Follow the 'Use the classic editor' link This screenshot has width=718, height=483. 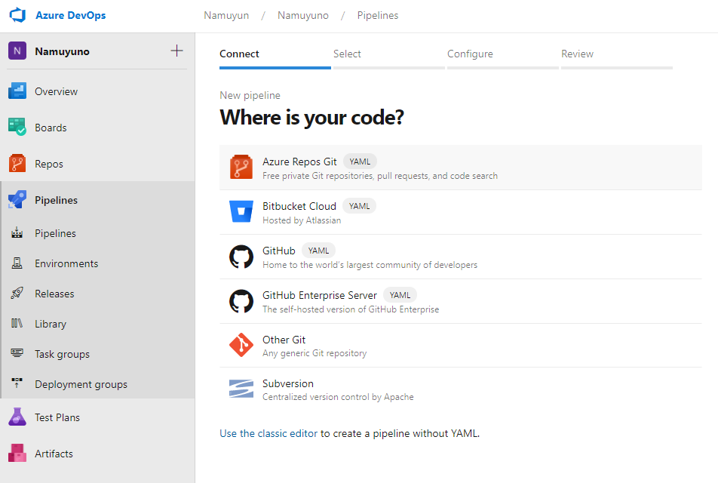tap(268, 433)
